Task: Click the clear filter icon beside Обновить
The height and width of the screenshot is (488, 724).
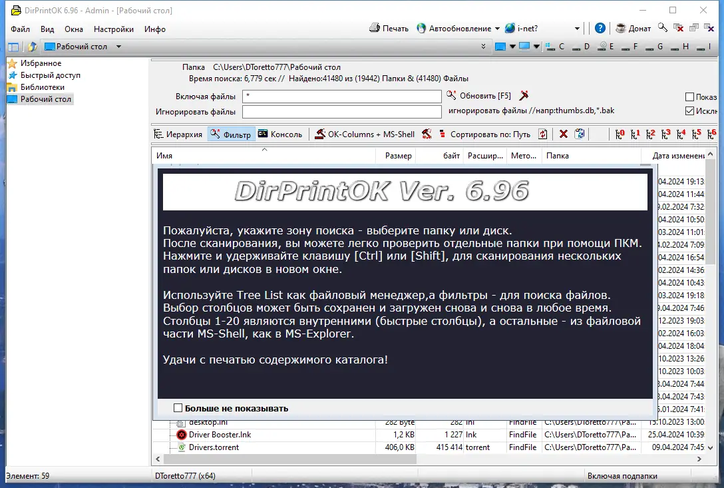Action: click(524, 96)
